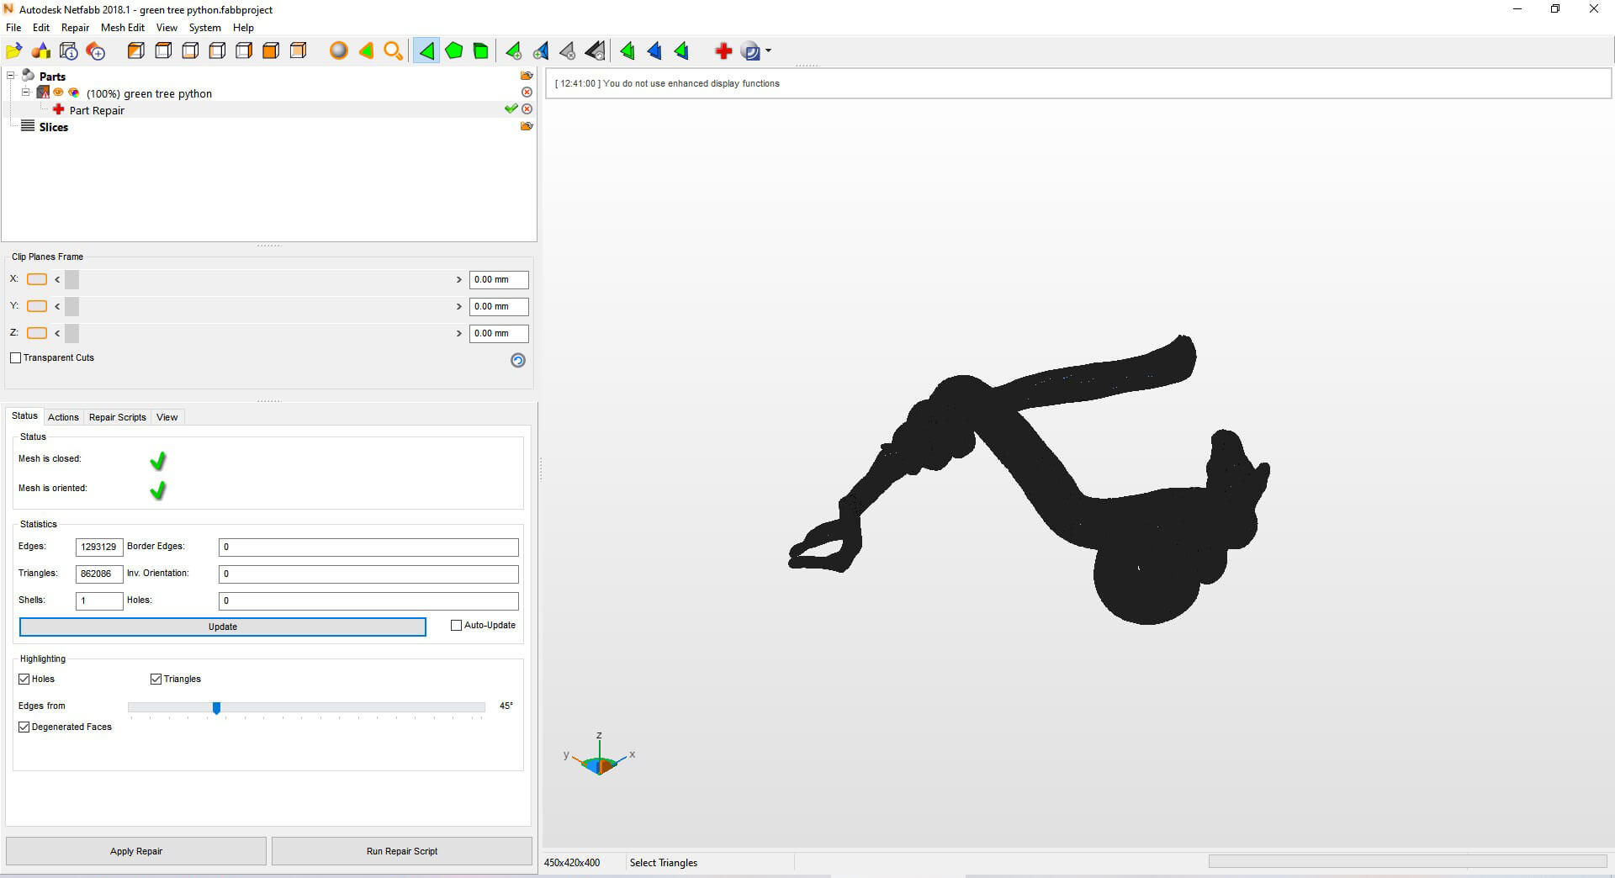Open the Mesh Edit menu
Viewport: 1615px width, 878px height.
(122, 28)
